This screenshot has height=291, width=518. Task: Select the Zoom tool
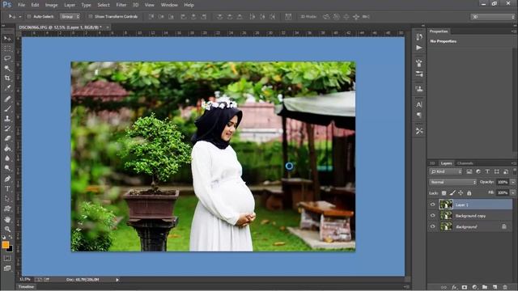7,229
